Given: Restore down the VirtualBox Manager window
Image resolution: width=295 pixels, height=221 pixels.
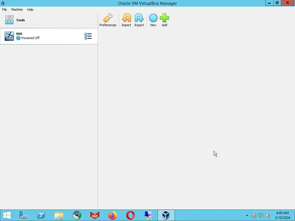Looking at the screenshot, I should click(277, 3).
